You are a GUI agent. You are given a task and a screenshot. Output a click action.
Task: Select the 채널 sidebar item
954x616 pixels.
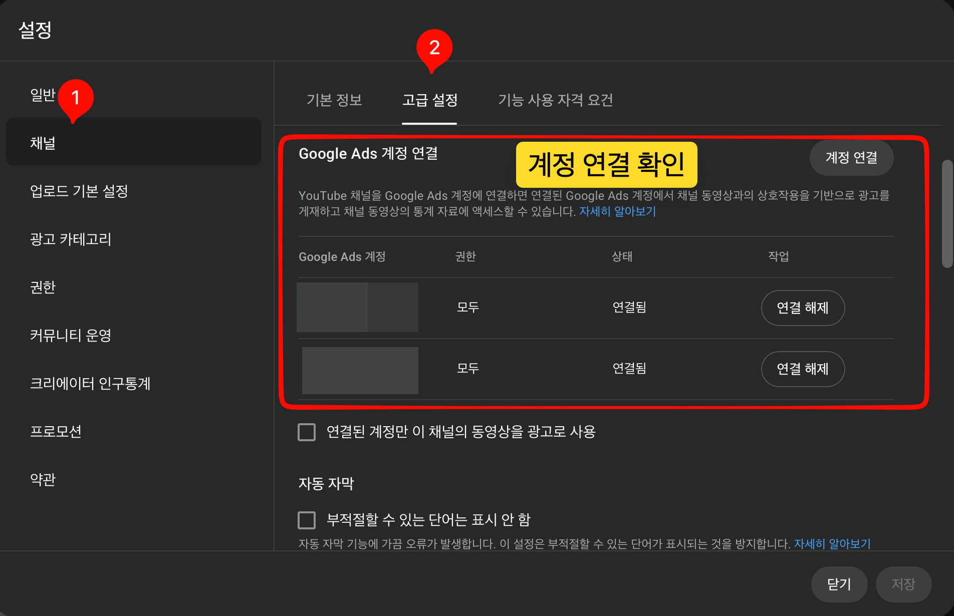133,143
